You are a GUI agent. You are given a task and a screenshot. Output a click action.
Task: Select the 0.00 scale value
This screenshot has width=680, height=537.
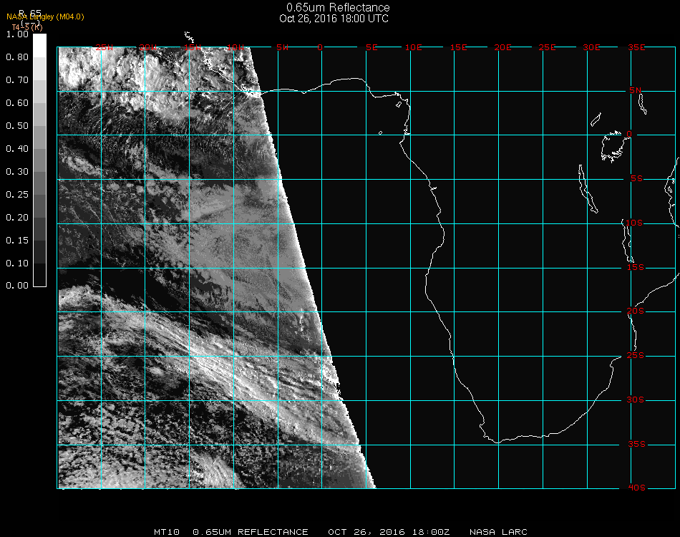point(17,286)
